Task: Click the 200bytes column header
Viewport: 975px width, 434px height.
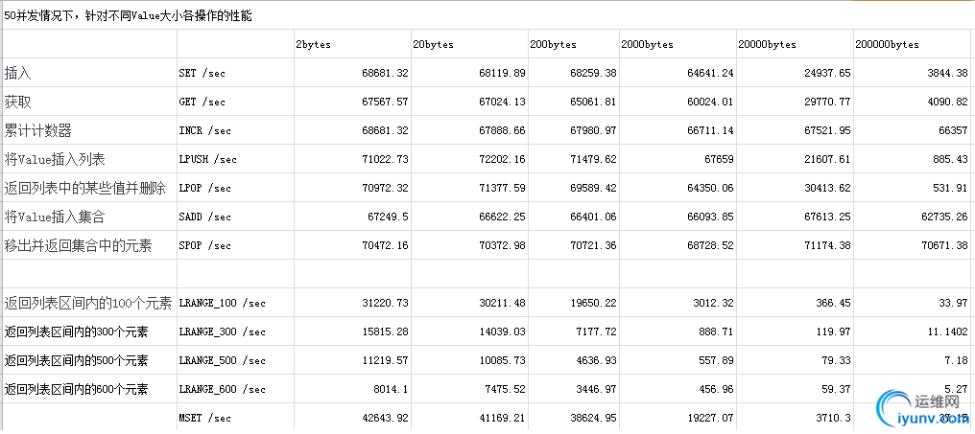Action: pyautogui.click(x=552, y=44)
